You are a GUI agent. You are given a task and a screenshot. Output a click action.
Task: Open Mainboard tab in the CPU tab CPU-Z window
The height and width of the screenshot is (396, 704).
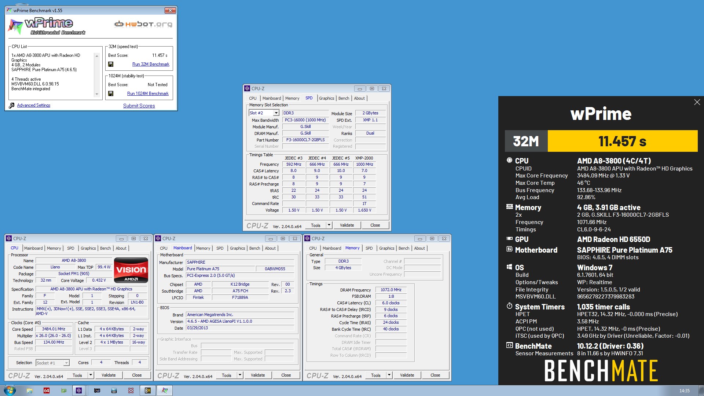[33, 248]
